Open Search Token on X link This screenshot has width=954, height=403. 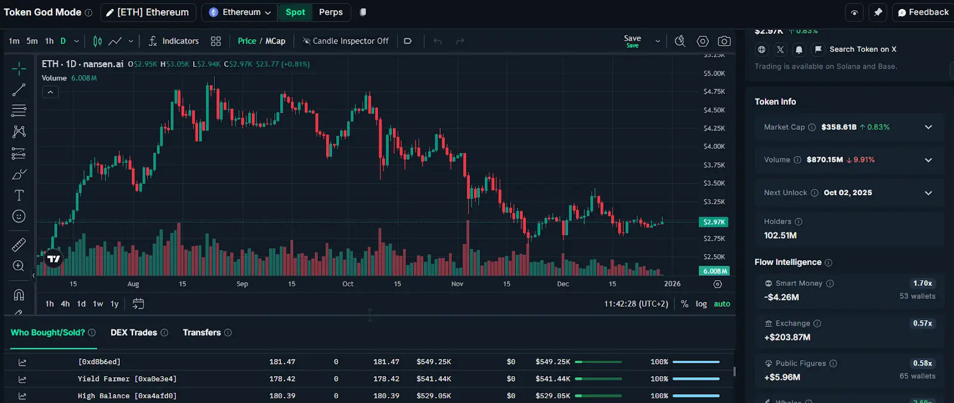pos(862,49)
